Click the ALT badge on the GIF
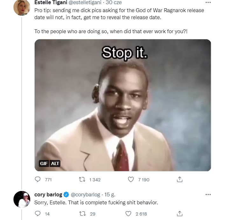 click(x=55, y=163)
